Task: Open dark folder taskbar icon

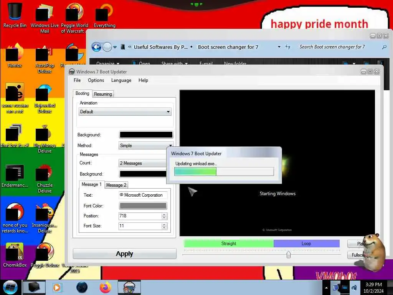Action: (x=34, y=287)
